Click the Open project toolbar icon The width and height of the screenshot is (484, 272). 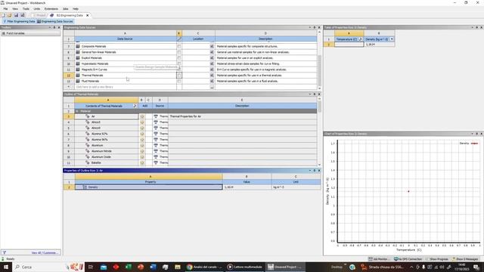[9, 15]
